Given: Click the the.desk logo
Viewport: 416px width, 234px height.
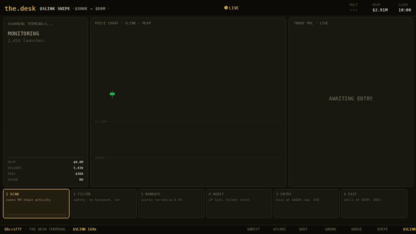Looking at the screenshot, I should click(x=20, y=8).
